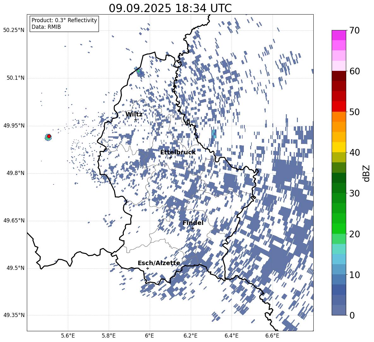Click the 6.2°E longitude label
Screen dimensions: 374x342
[190, 336]
